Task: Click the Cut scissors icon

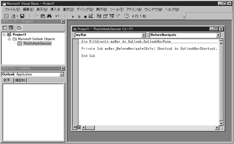Action: tap(30, 16)
